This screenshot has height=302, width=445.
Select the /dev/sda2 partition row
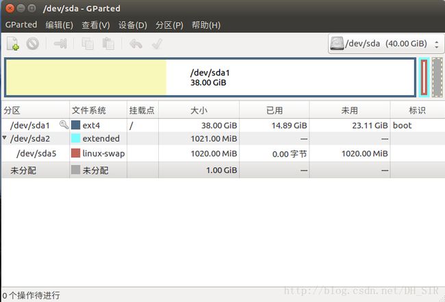223,138
